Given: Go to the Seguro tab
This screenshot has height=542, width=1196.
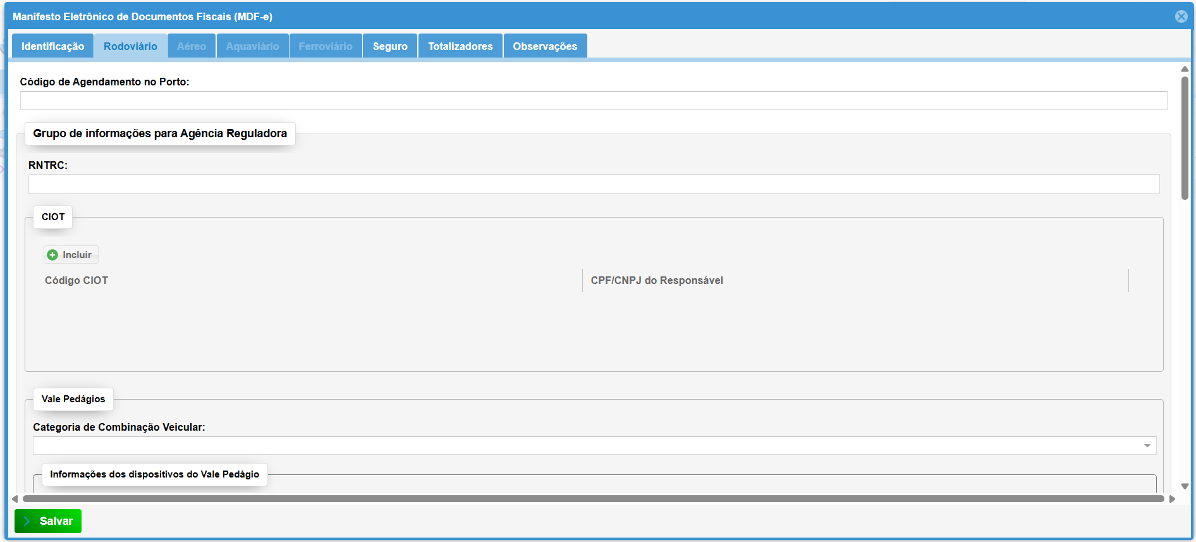Looking at the screenshot, I should click(x=390, y=46).
